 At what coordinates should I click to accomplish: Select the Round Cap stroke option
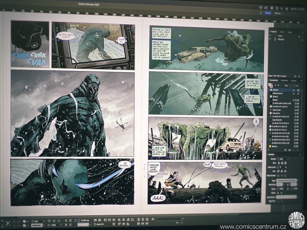click(282, 163)
